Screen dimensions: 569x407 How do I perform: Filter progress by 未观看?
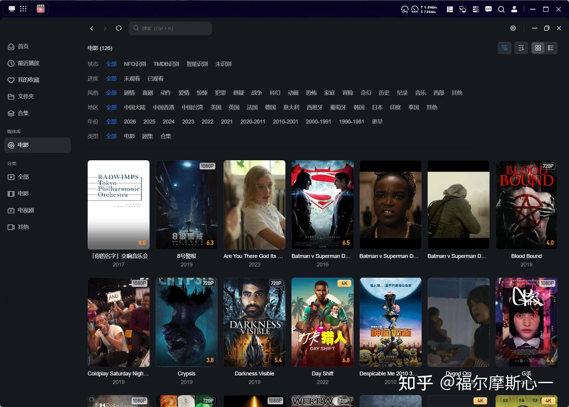tap(132, 79)
